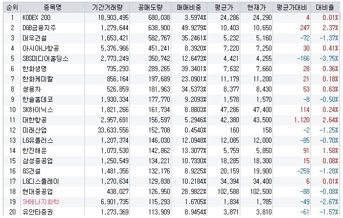Select the 공매도량 column header
Viewport: 343px width, 218px height.
[x=150, y=8]
